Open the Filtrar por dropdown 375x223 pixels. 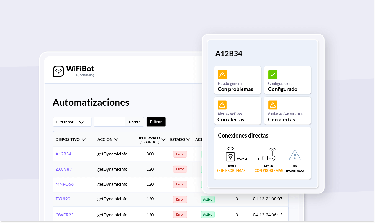72,122
